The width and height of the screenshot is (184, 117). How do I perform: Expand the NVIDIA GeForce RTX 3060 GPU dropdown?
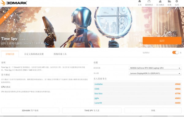click(155, 68)
